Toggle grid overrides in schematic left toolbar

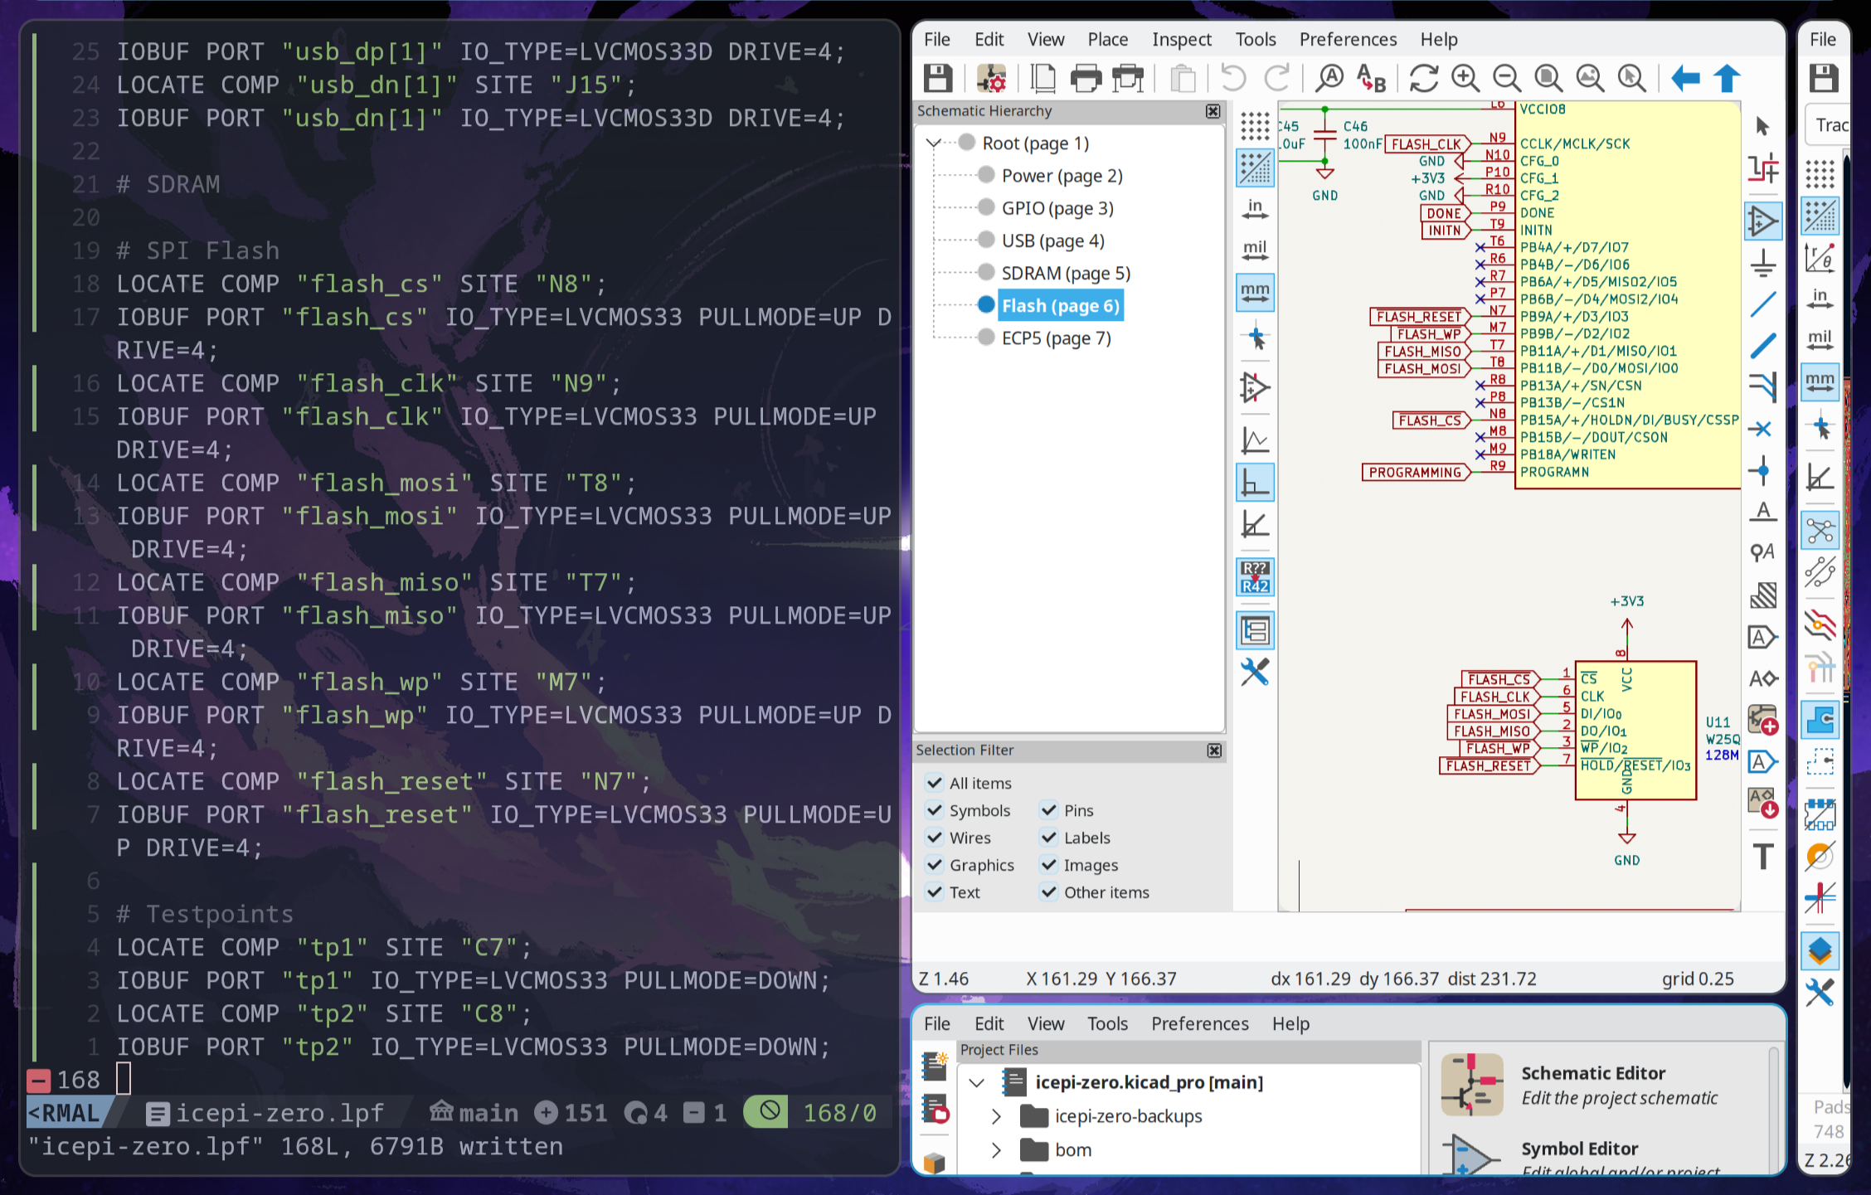point(1255,168)
